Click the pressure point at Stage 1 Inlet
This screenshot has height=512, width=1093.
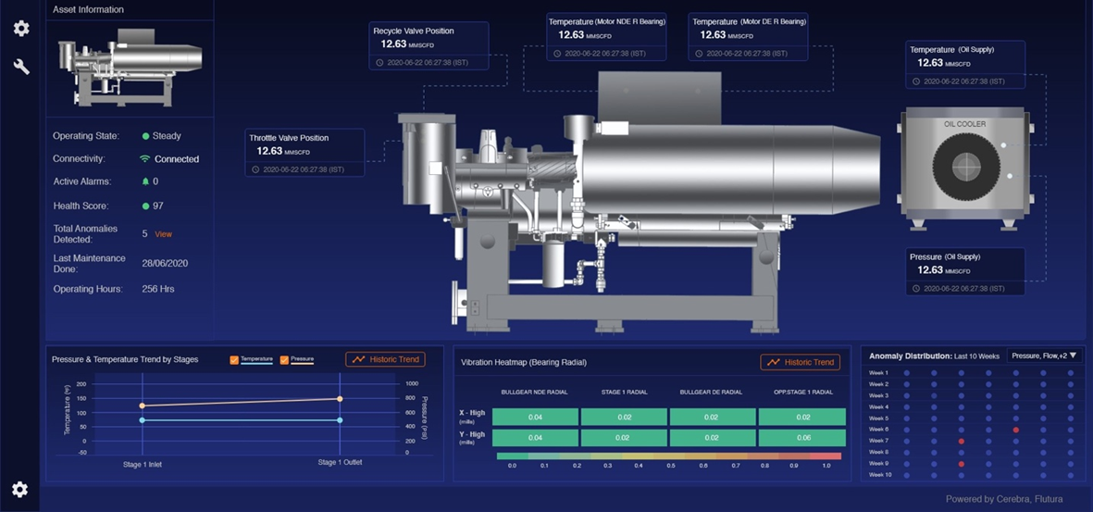point(143,406)
